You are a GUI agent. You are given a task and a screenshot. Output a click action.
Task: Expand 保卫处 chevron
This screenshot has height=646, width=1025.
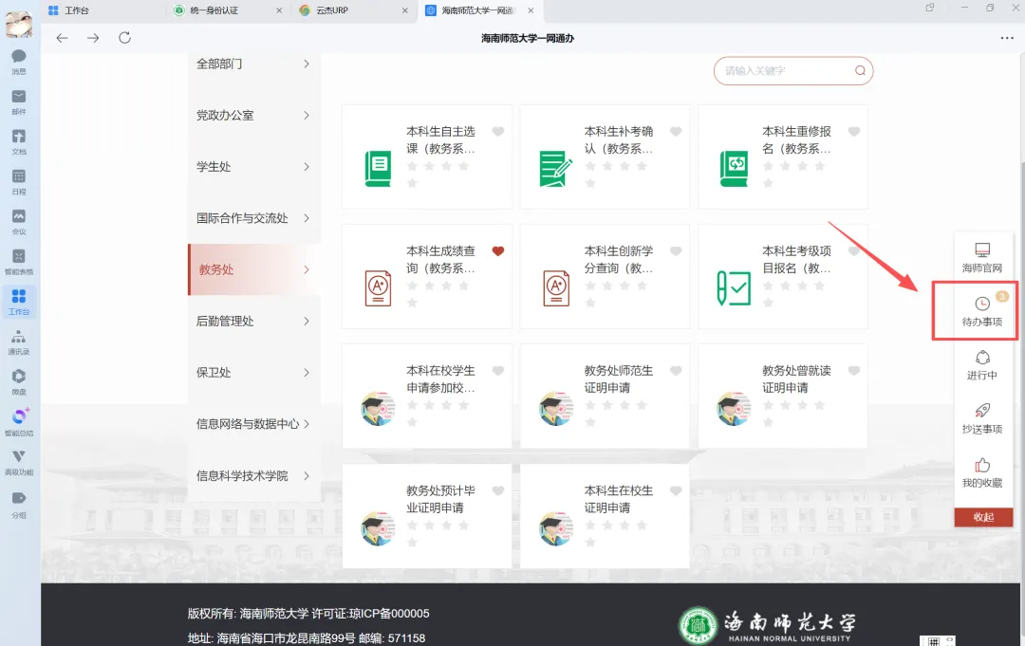tap(307, 373)
